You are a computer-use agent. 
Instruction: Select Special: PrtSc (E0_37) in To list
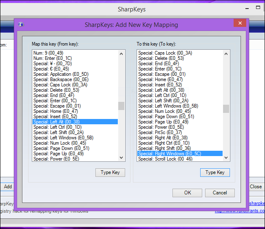pos(180,132)
